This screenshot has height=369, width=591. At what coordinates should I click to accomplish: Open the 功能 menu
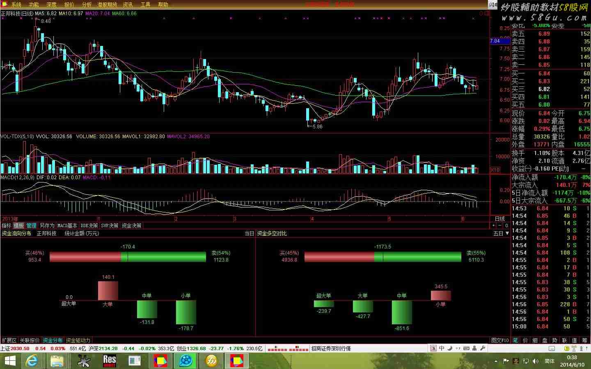(x=34, y=5)
